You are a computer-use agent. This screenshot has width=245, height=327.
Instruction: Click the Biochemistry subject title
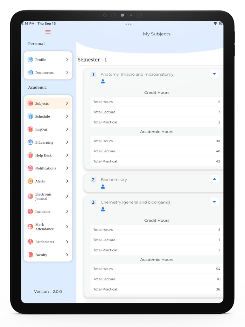point(114,180)
